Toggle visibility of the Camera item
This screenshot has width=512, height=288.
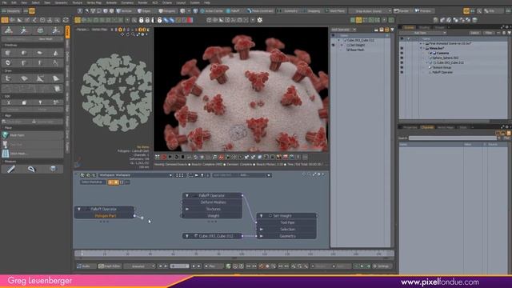402,53
